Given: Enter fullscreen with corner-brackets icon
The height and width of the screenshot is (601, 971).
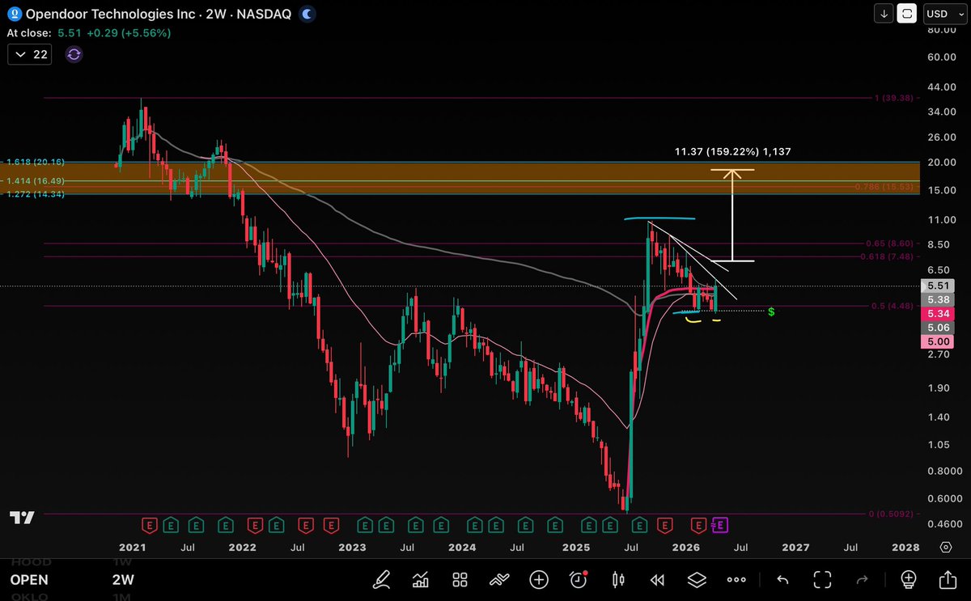Looking at the screenshot, I should point(822,579).
